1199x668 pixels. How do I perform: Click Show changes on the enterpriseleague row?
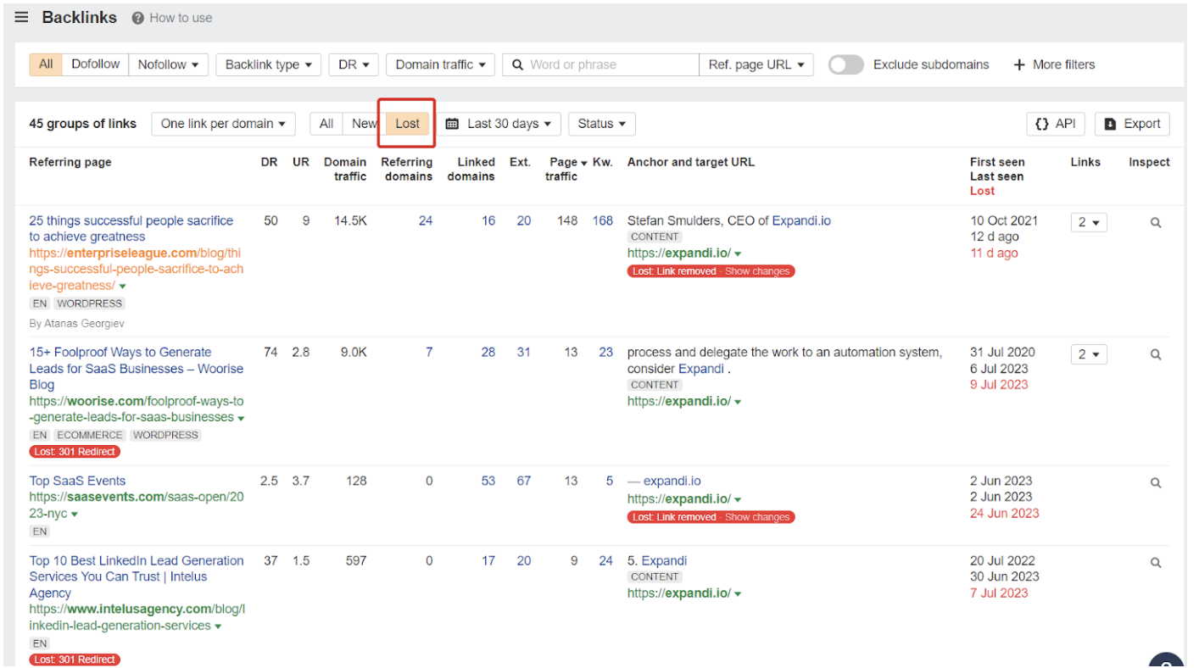757,271
